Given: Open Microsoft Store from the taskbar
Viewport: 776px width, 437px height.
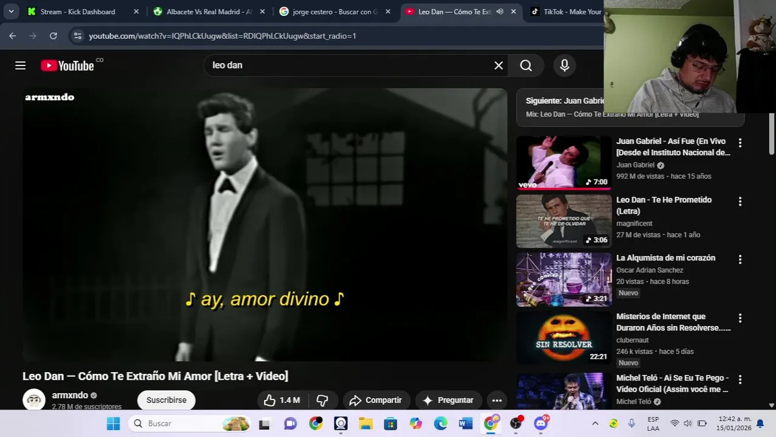Looking at the screenshot, I should point(390,424).
